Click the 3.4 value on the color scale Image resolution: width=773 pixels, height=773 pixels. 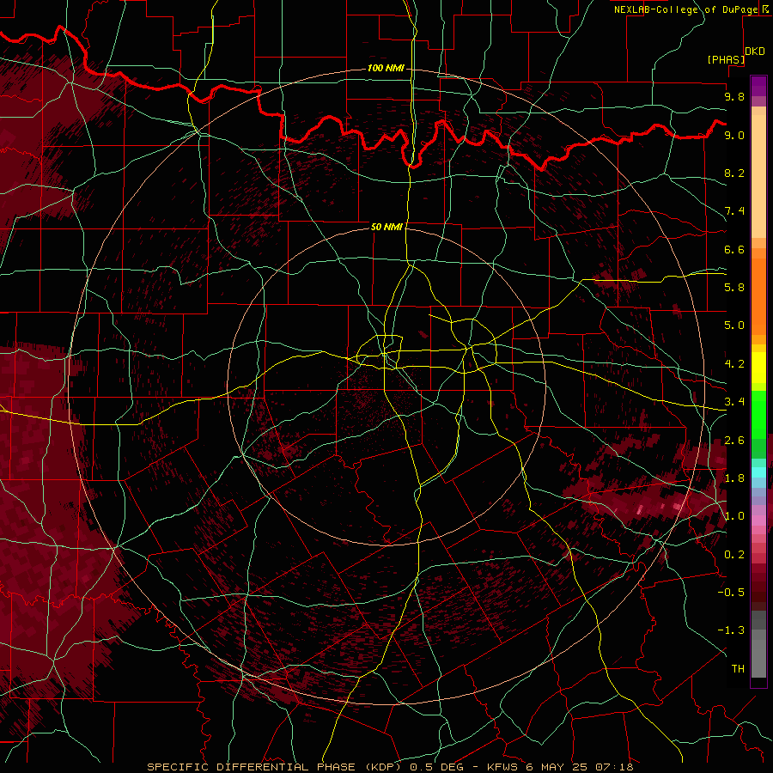pyautogui.click(x=734, y=402)
